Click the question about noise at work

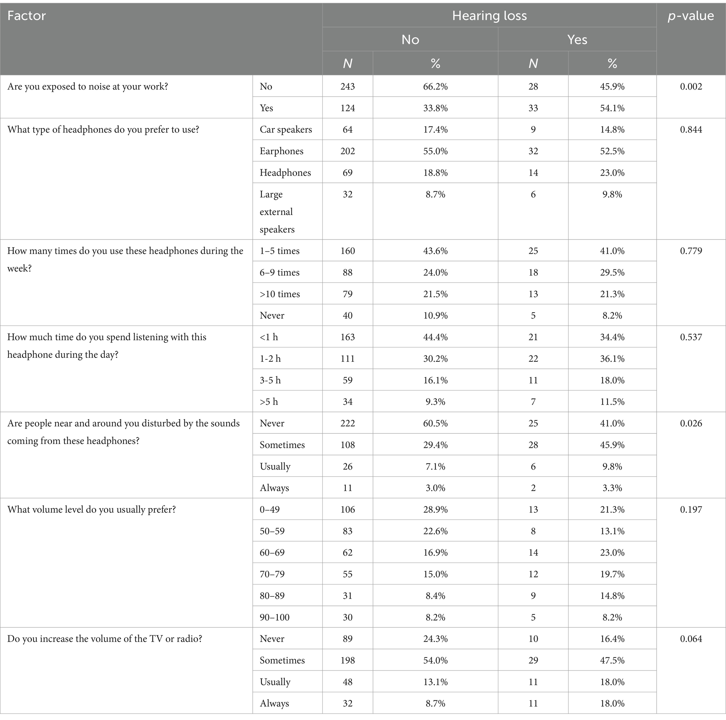coord(87,87)
